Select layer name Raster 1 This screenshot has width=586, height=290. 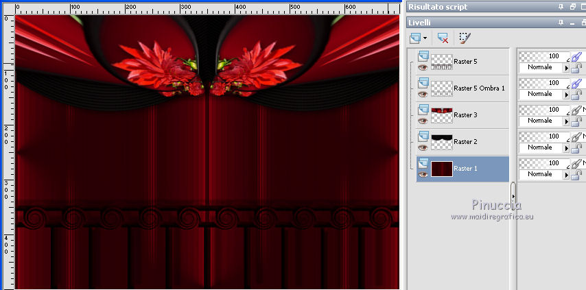465,169
